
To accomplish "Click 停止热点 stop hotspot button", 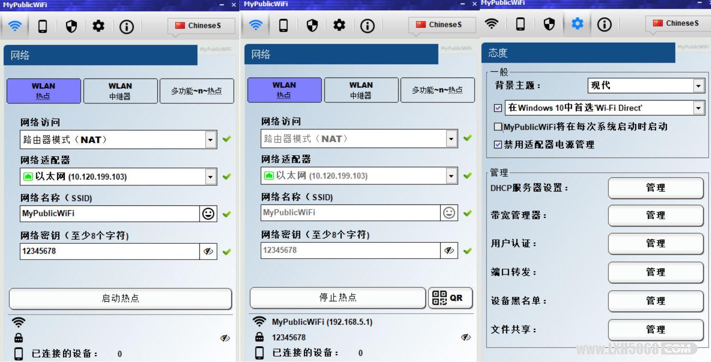I will coord(338,298).
